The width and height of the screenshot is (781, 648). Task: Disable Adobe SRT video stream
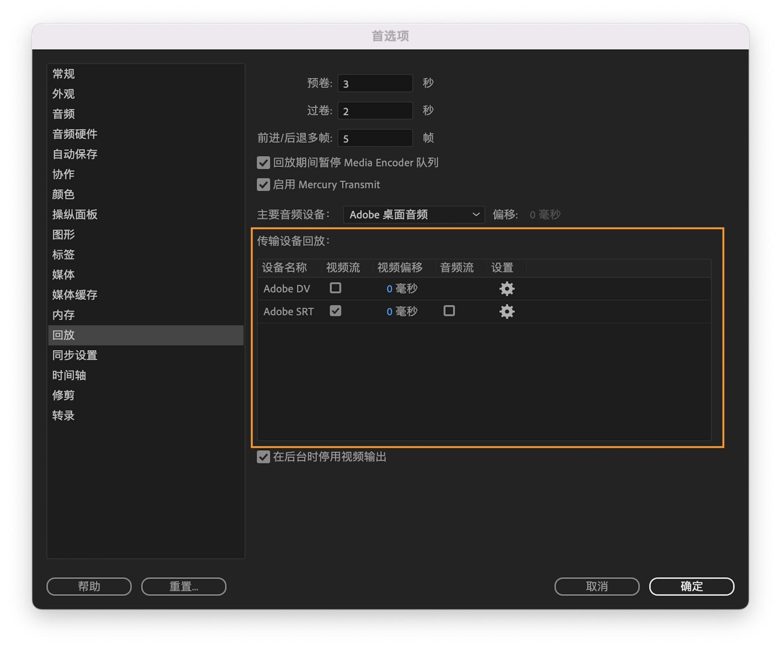[x=336, y=311]
